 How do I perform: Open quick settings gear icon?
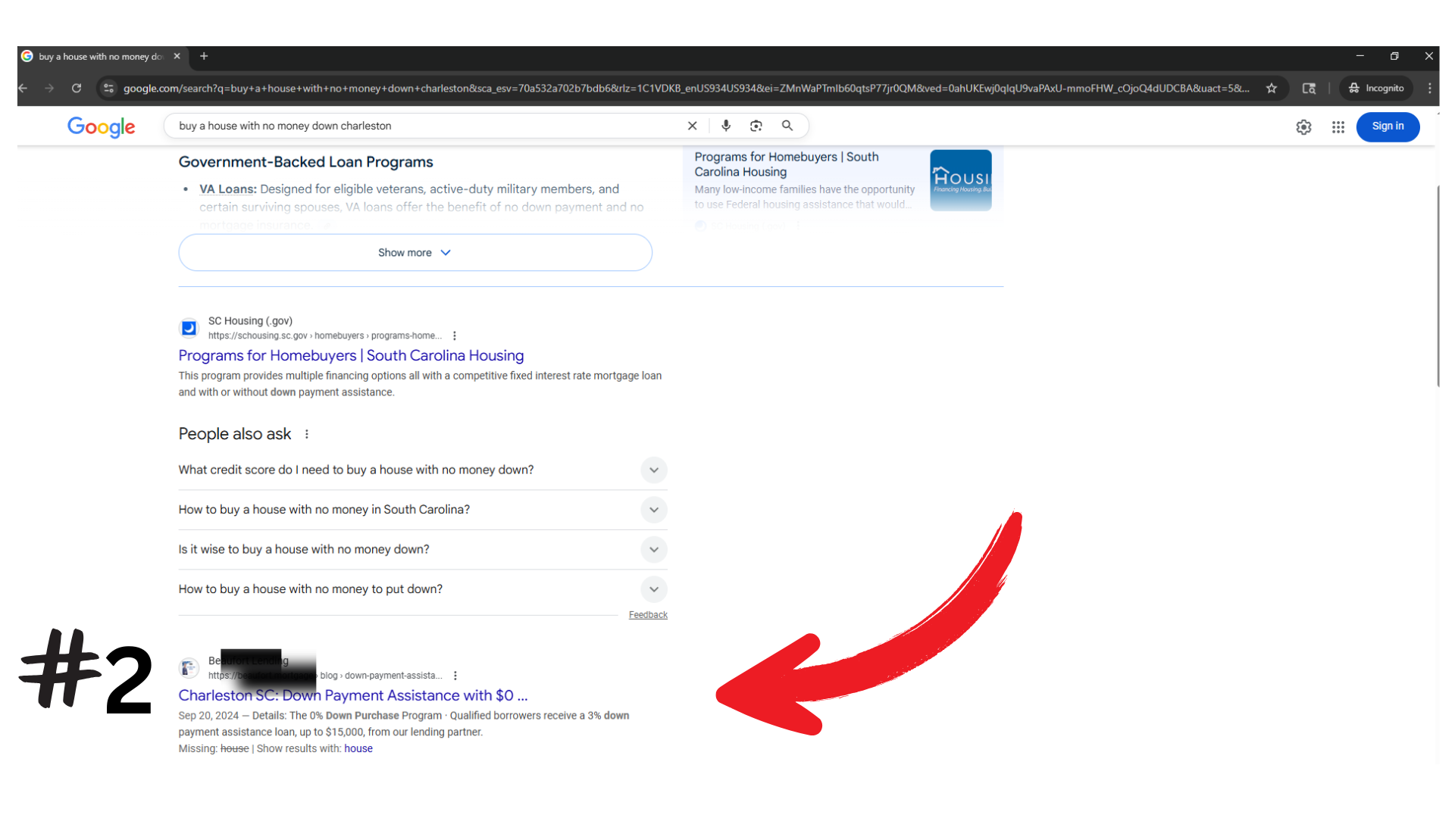coord(1303,127)
